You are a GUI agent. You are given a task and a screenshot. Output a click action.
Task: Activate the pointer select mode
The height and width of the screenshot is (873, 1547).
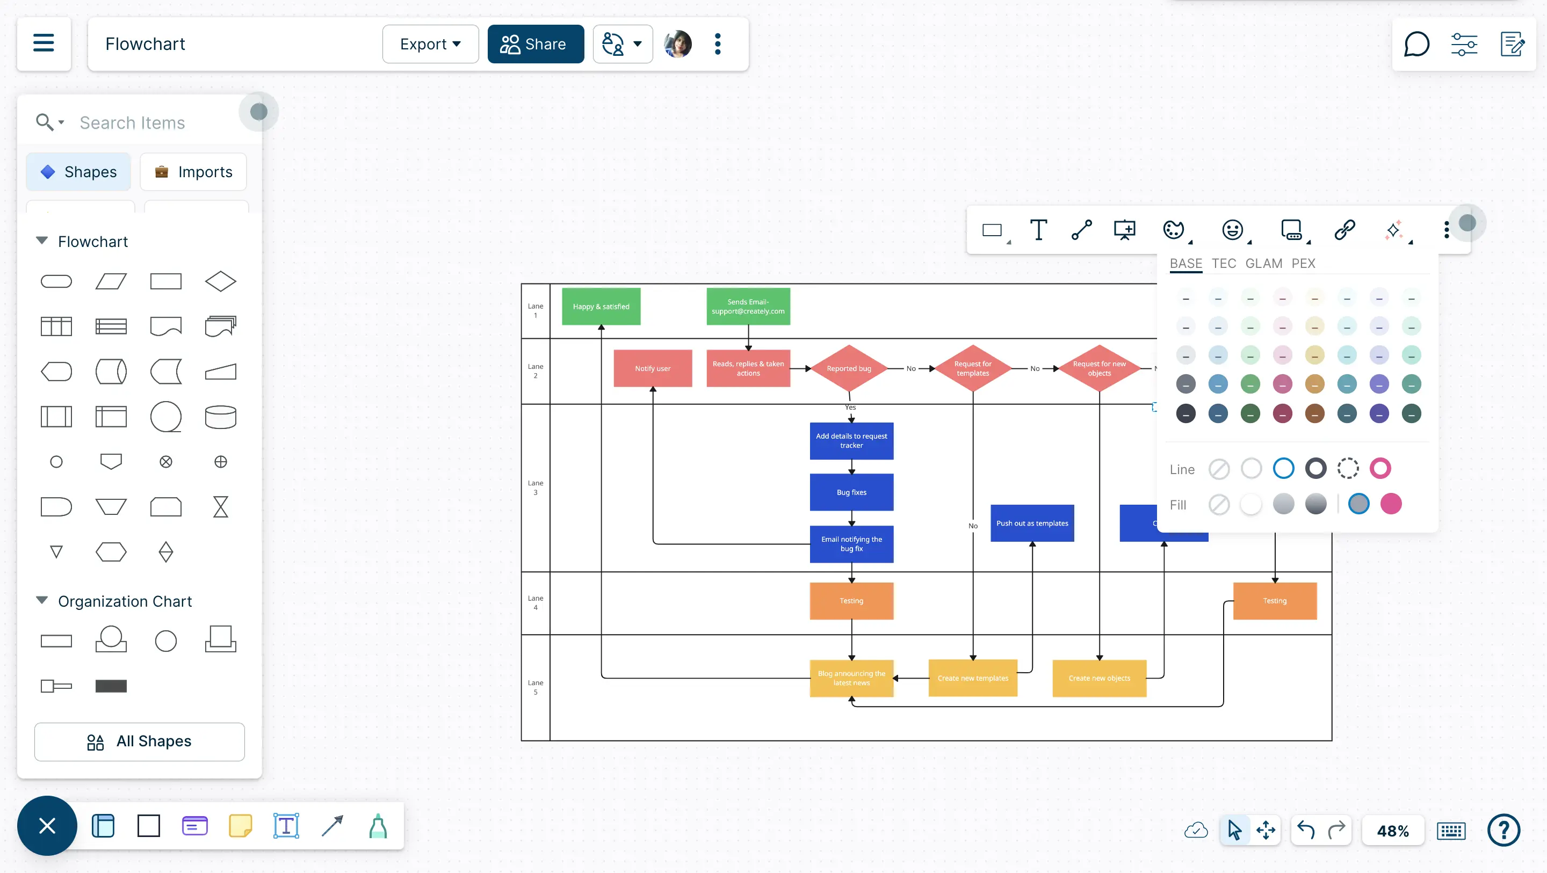click(x=1235, y=831)
